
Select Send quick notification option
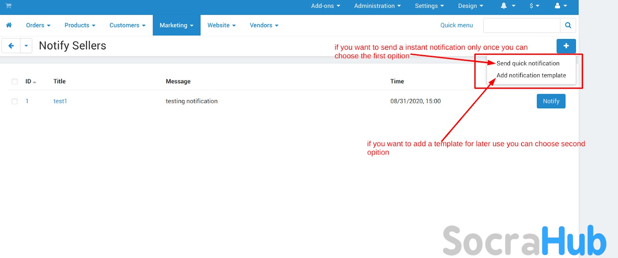click(528, 63)
